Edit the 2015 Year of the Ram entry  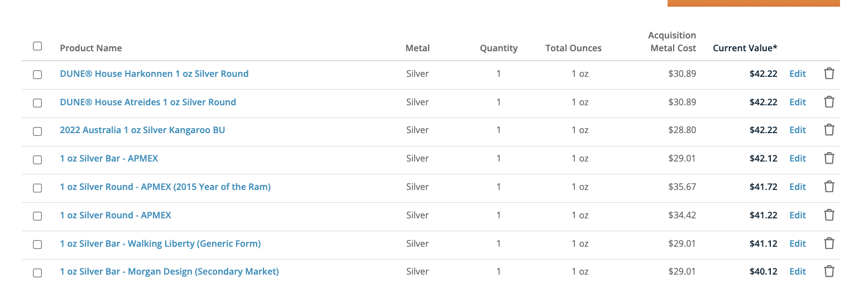(x=798, y=187)
